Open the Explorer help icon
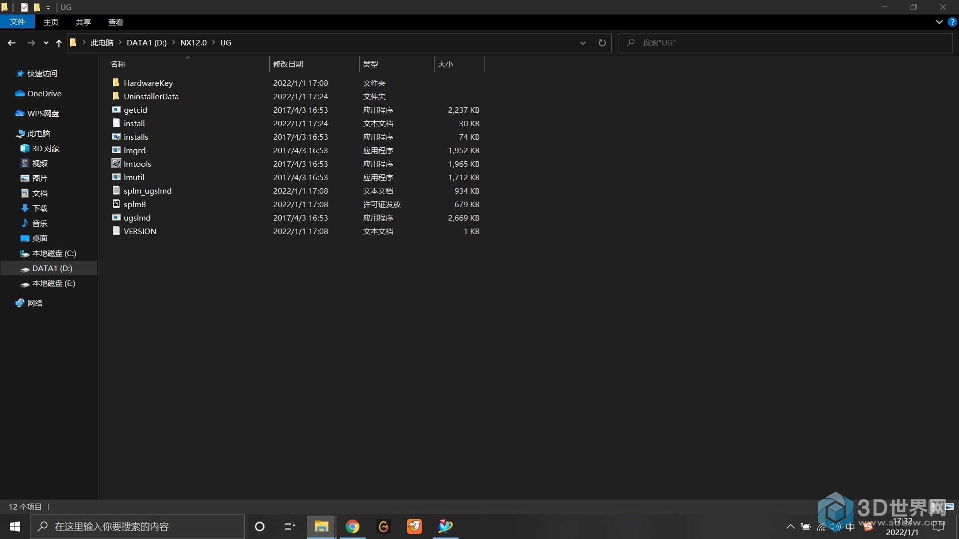 tap(952, 22)
